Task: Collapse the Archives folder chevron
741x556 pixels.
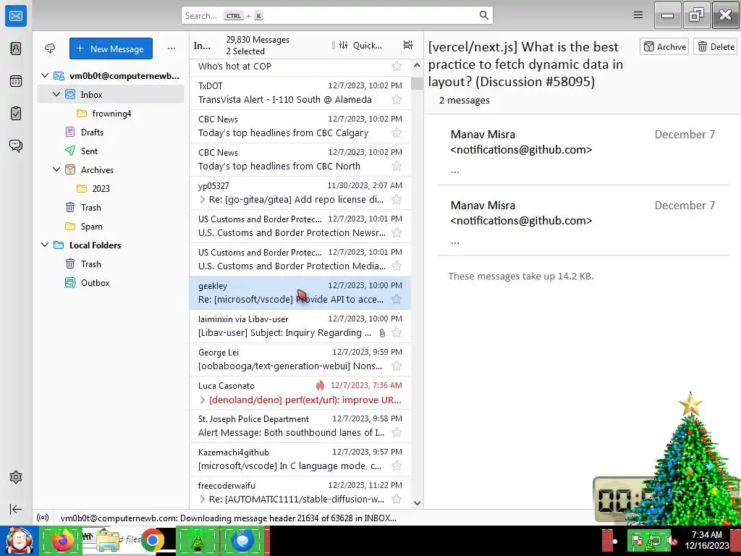Action: point(56,169)
